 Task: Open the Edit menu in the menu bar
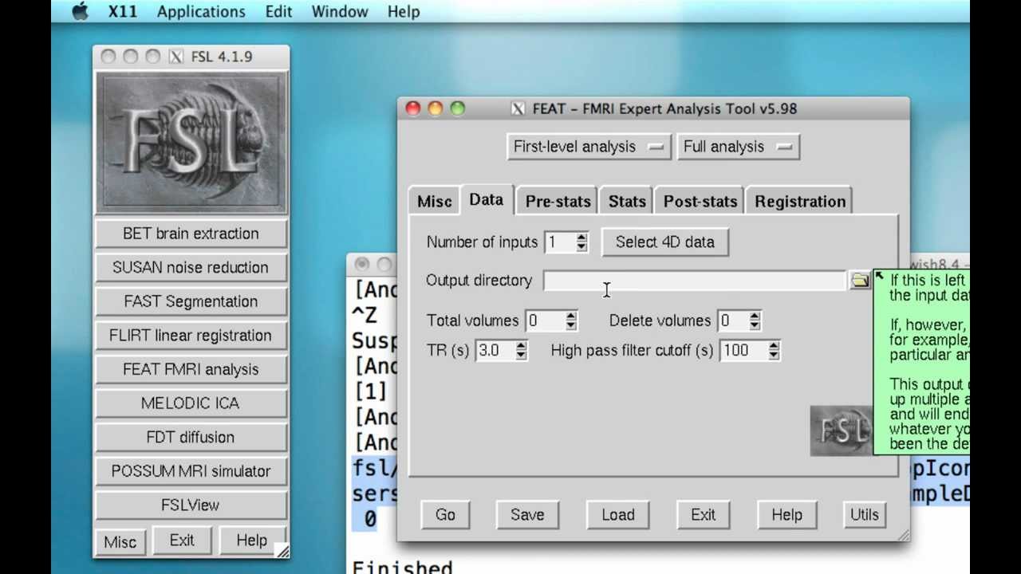coord(278,12)
